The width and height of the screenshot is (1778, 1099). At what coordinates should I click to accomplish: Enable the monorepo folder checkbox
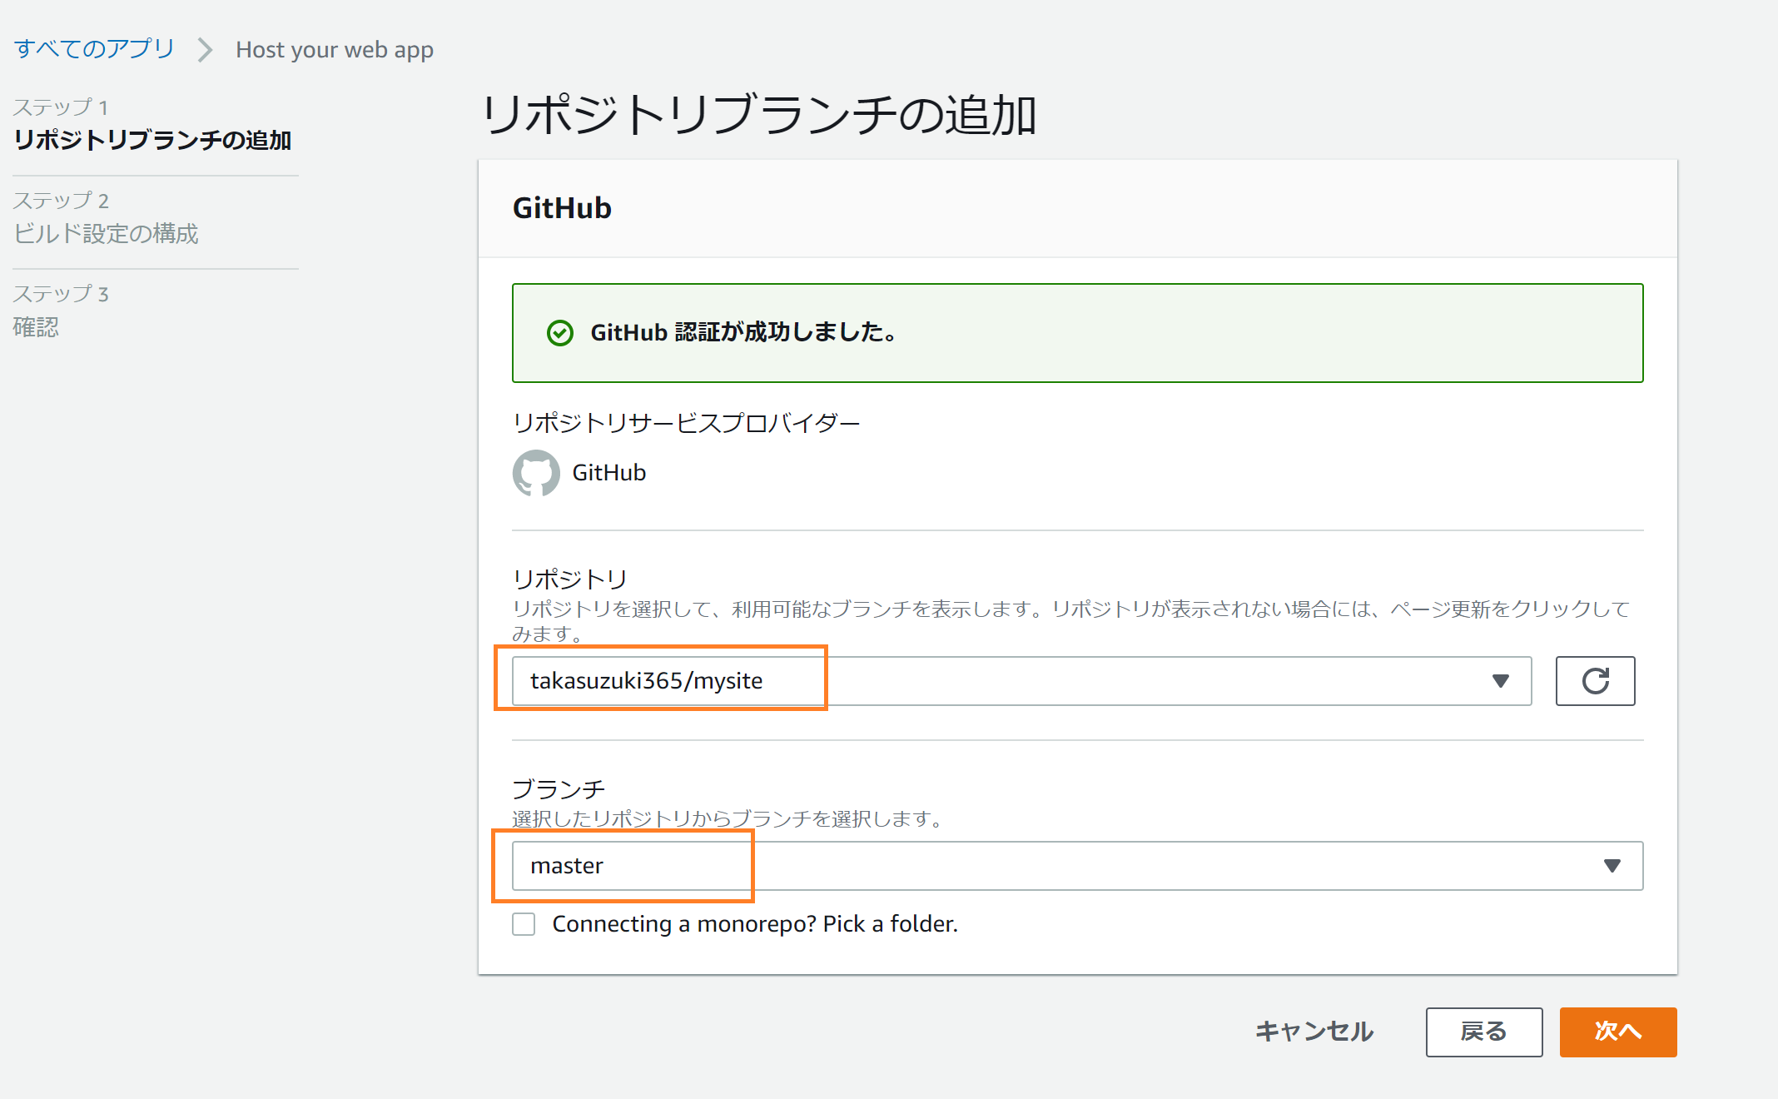(524, 924)
